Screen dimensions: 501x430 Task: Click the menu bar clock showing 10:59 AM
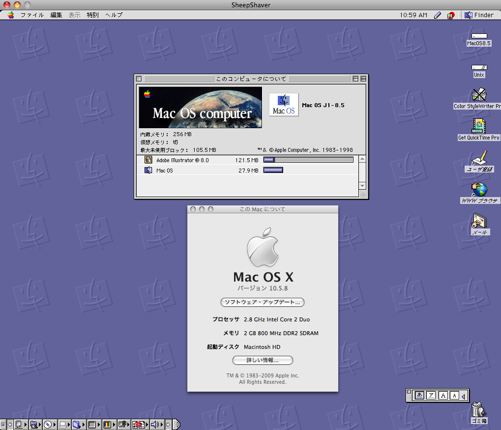[413, 15]
